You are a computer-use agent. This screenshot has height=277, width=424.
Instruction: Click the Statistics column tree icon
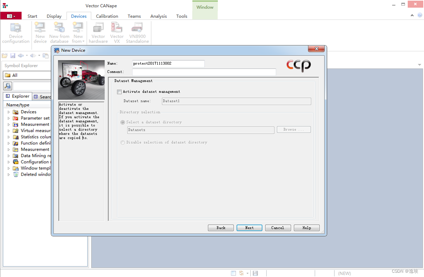16,137
